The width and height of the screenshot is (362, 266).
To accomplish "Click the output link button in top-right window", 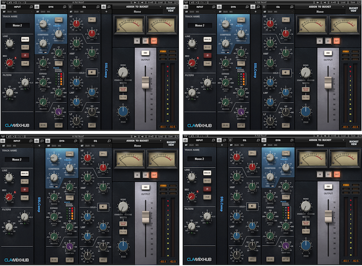I will tap(328, 53).
